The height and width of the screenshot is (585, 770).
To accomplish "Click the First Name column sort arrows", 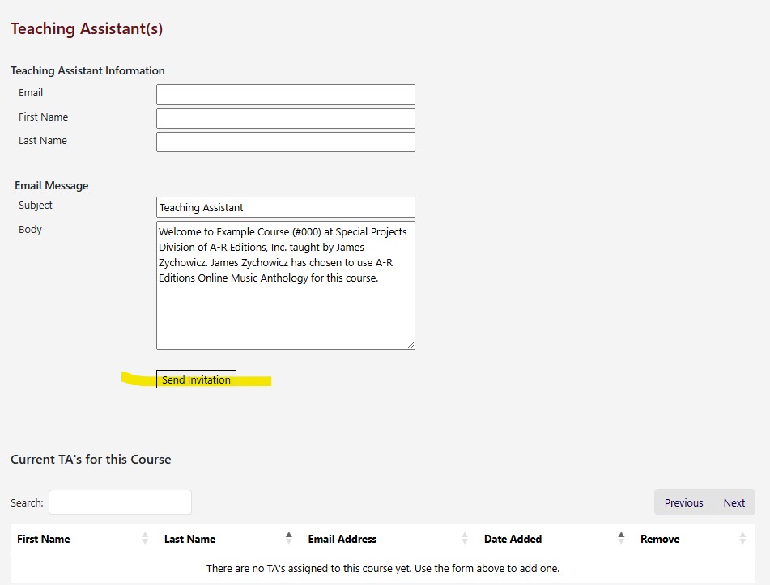I will (x=145, y=539).
